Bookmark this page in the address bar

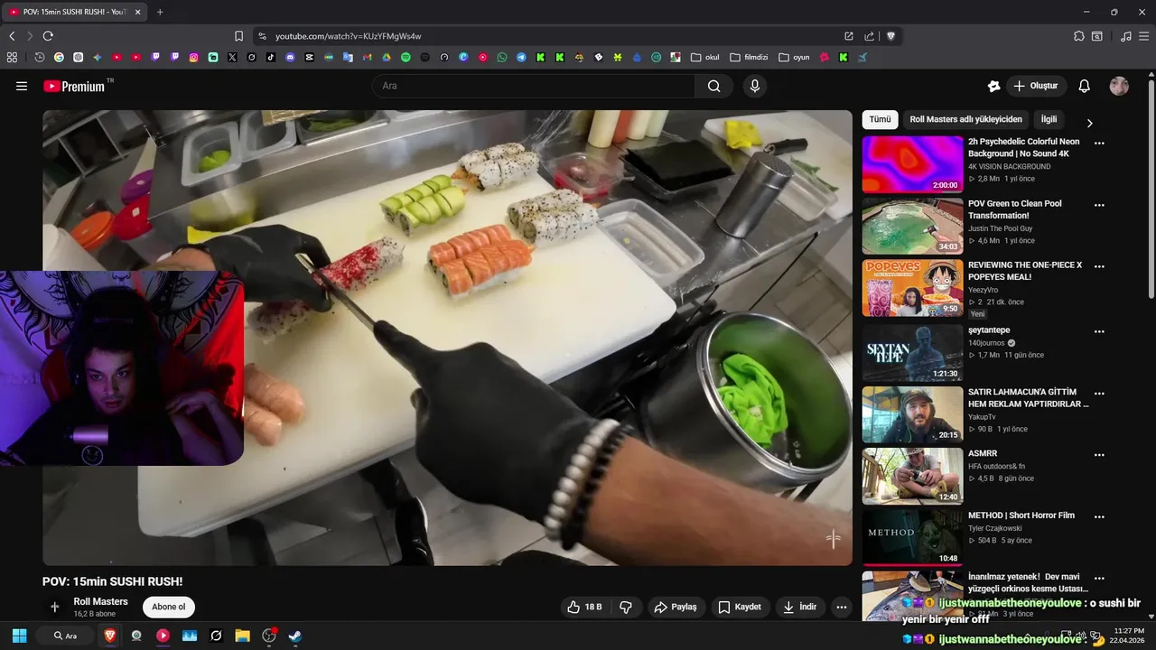[x=238, y=36]
